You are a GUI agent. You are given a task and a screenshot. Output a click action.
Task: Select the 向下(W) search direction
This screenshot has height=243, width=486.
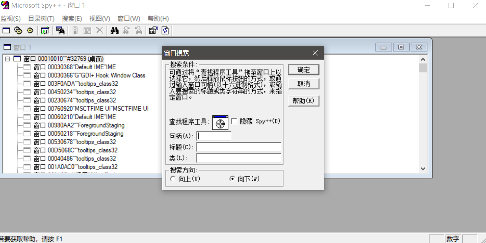[x=232, y=179]
